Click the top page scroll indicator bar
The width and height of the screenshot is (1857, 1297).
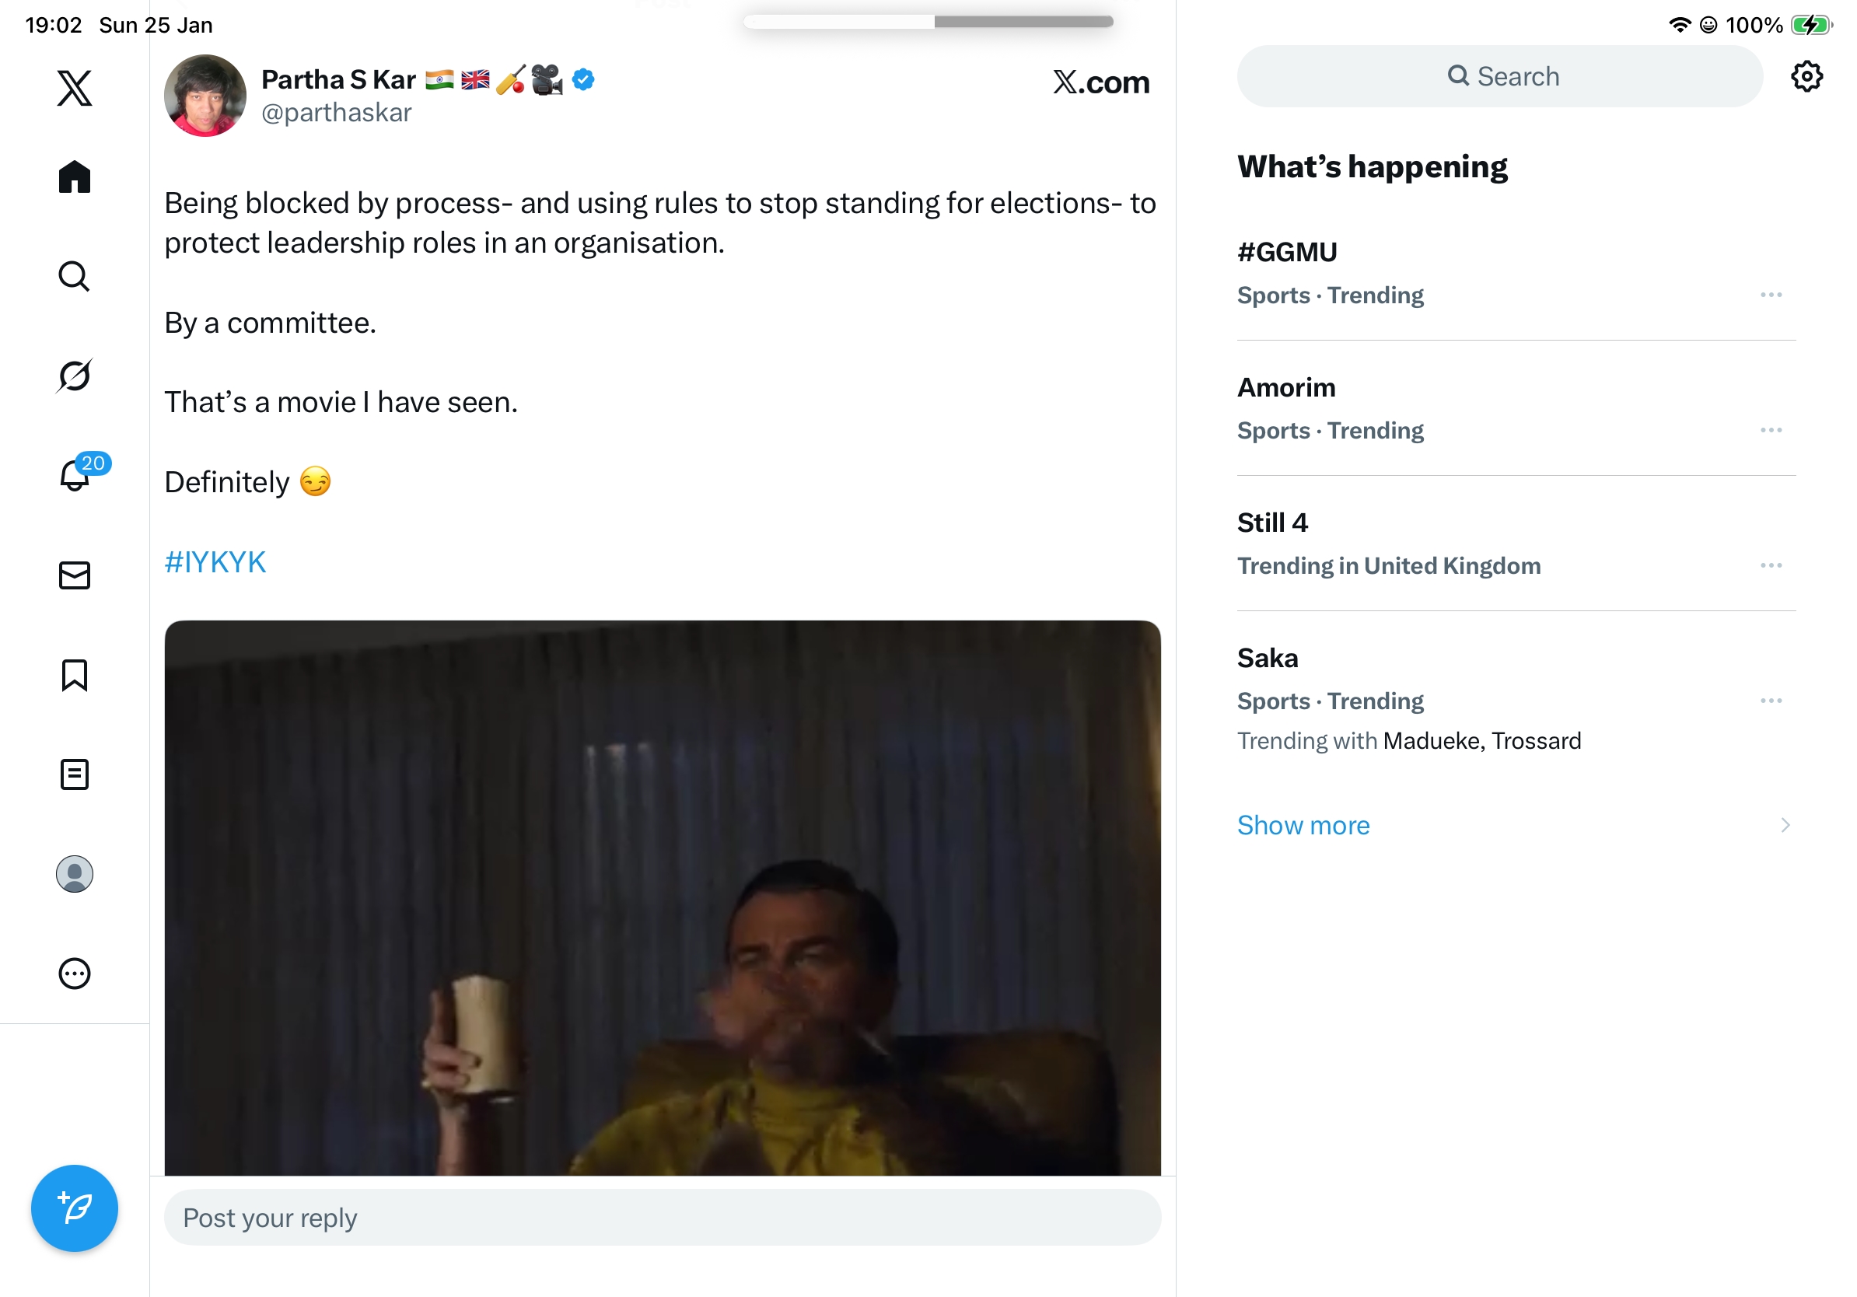coord(928,22)
